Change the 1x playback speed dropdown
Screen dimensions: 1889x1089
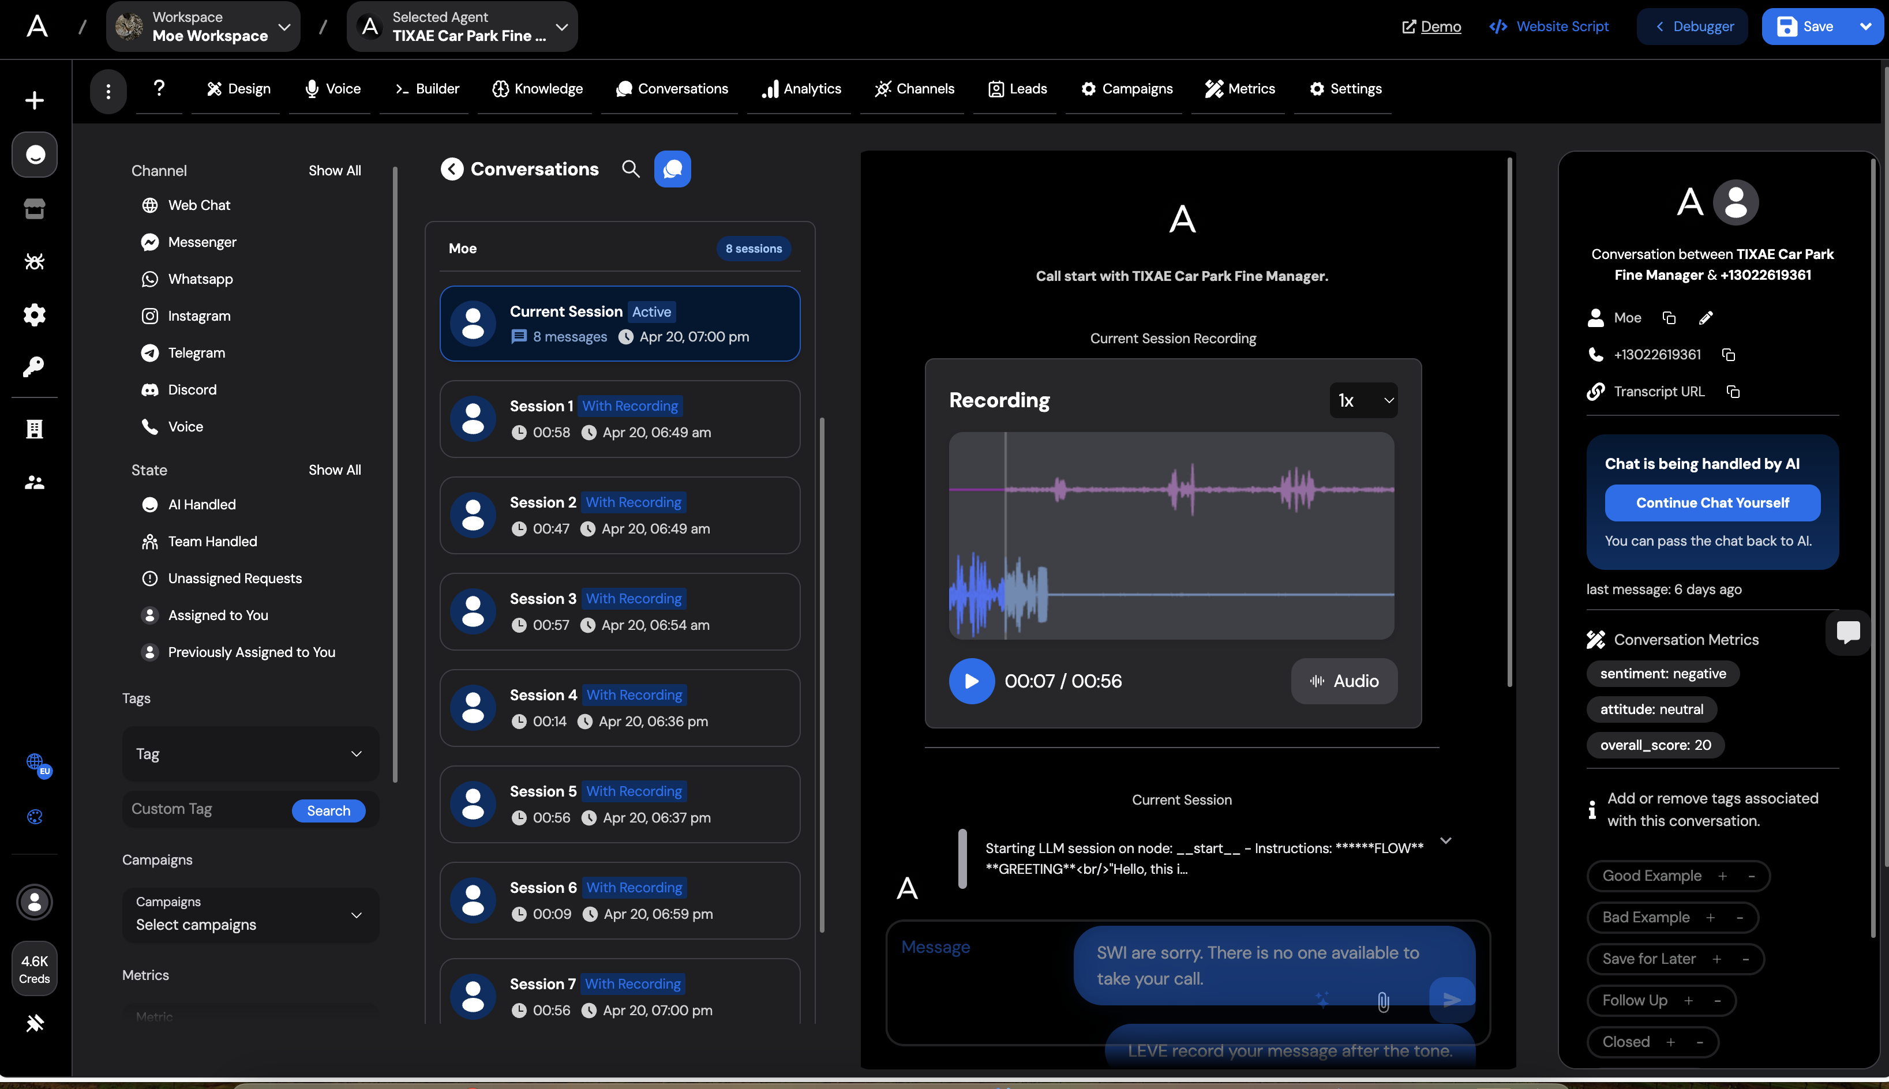point(1363,401)
